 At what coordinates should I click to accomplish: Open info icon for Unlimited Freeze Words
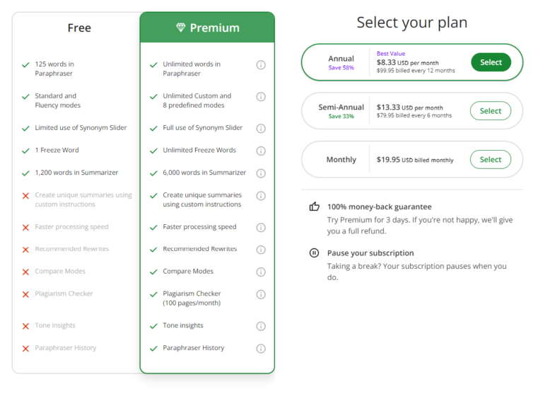pyautogui.click(x=261, y=151)
